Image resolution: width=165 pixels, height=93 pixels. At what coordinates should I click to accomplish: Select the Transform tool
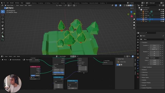[3, 29]
